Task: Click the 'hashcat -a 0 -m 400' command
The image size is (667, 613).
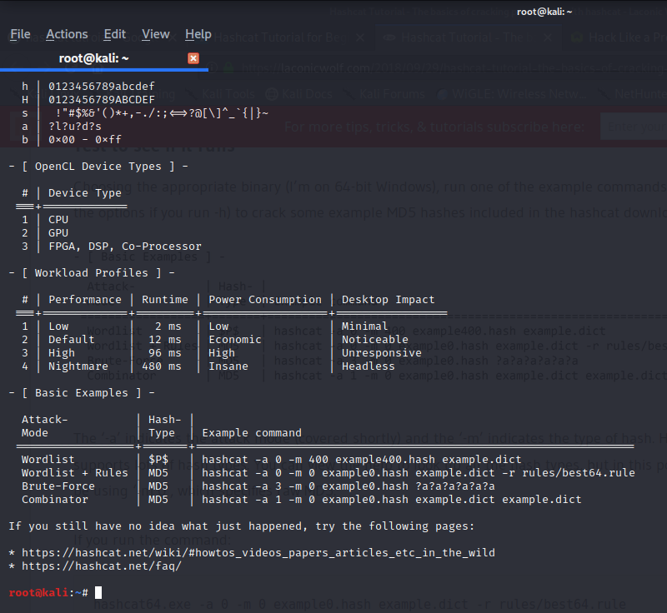Action: click(362, 459)
